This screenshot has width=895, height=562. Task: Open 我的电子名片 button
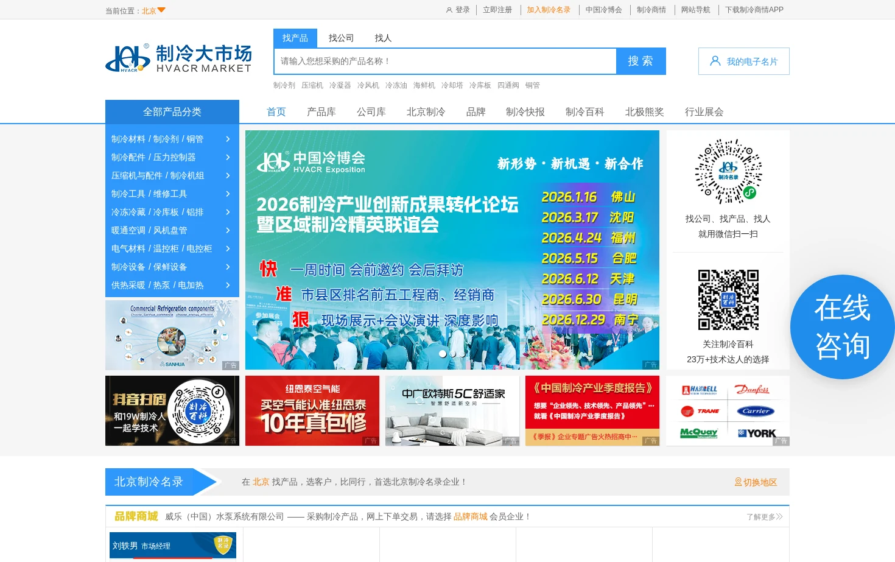(x=744, y=61)
